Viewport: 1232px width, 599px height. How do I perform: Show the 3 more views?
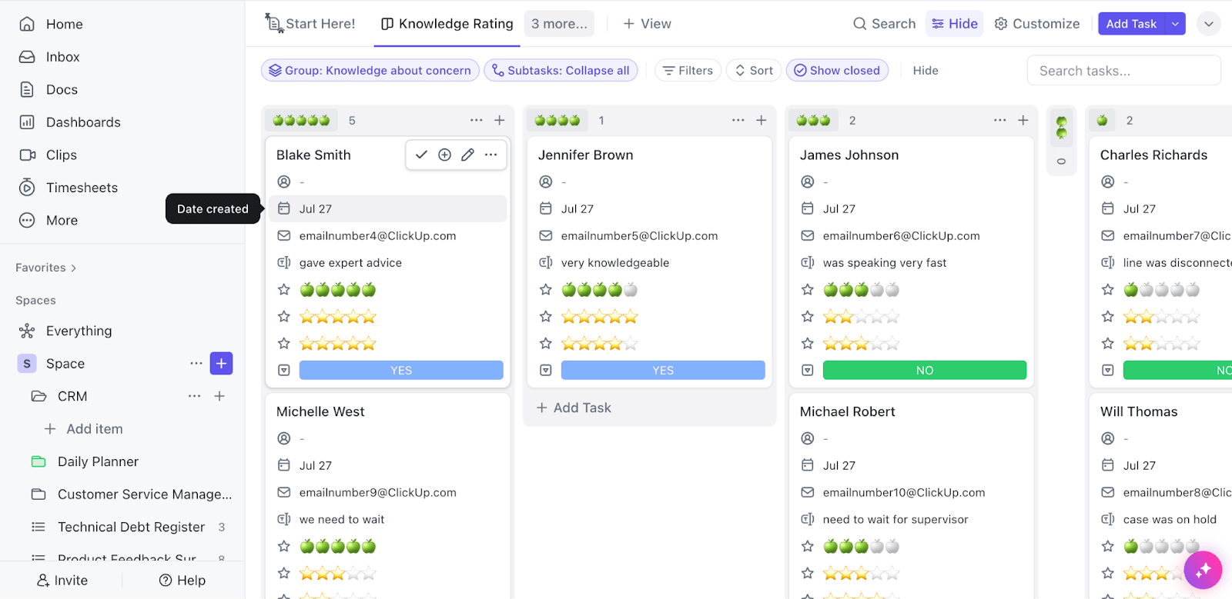(559, 24)
